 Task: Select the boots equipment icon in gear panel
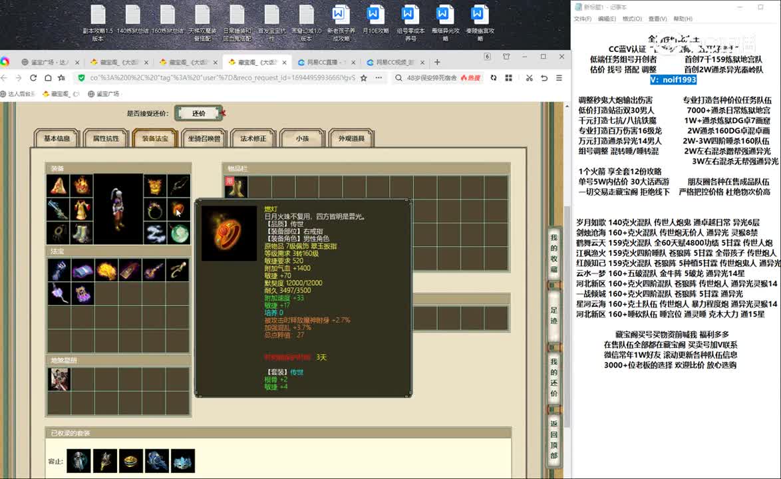(81, 233)
